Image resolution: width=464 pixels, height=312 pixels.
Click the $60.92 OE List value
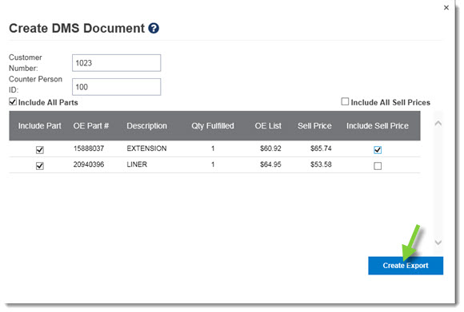(270, 148)
